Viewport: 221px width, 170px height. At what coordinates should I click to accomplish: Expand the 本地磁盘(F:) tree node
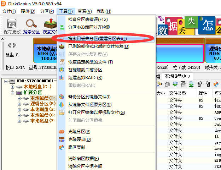[19, 121]
